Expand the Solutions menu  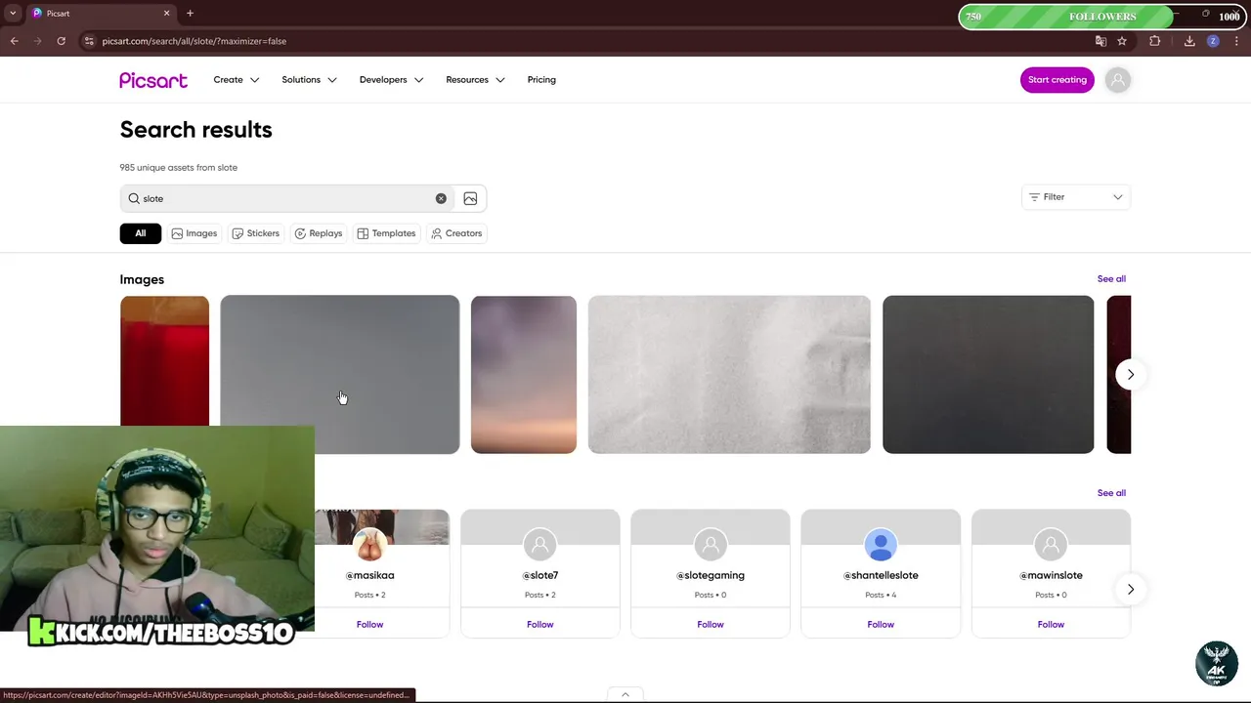click(x=309, y=80)
